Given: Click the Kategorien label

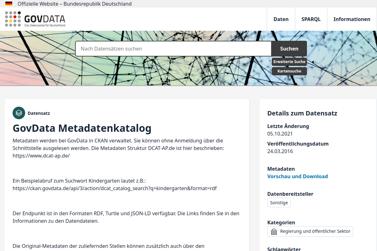Looking at the screenshot, I should [281, 222].
